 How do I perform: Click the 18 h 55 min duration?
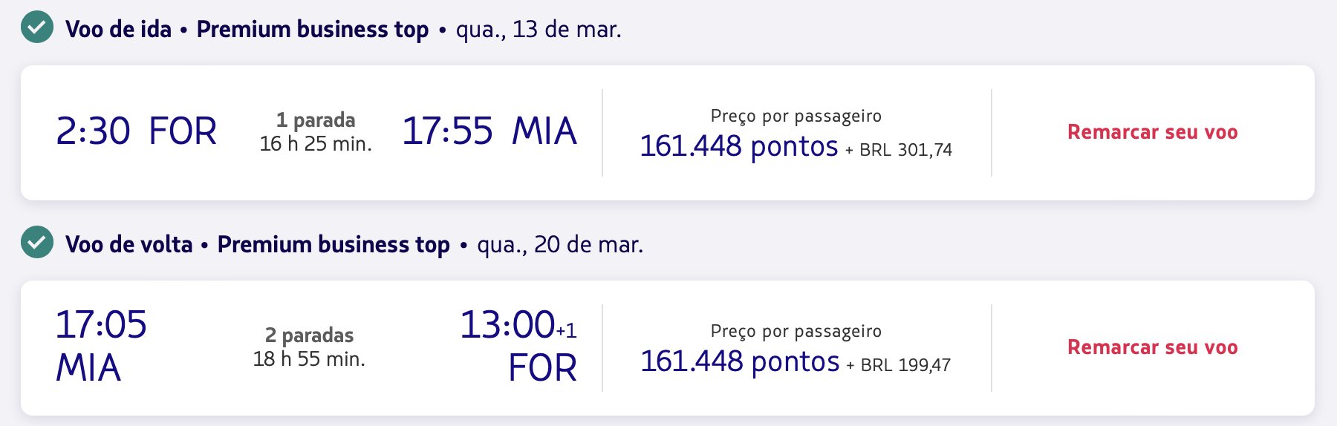point(309,359)
